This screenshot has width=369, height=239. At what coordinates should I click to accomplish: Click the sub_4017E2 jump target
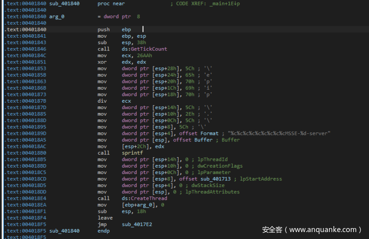click(x=137, y=225)
